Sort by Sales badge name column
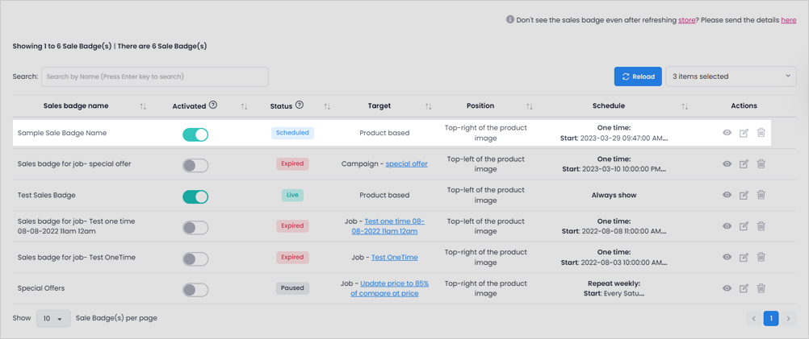 click(144, 106)
